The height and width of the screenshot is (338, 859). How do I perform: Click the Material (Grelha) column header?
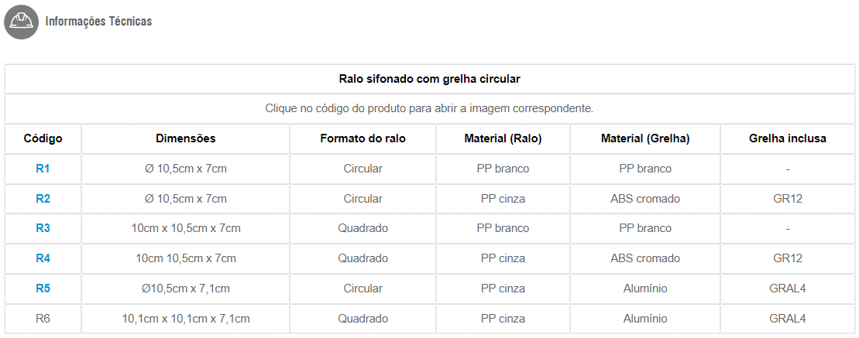coord(645,139)
